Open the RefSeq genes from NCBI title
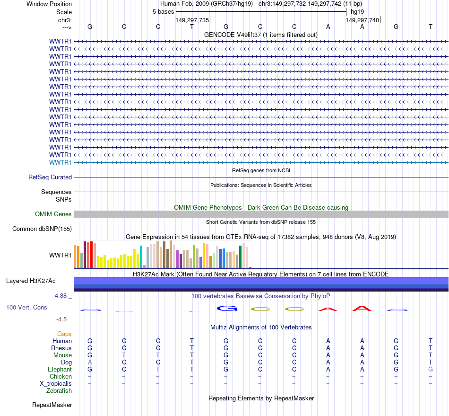The image size is (449, 416). tap(261, 170)
